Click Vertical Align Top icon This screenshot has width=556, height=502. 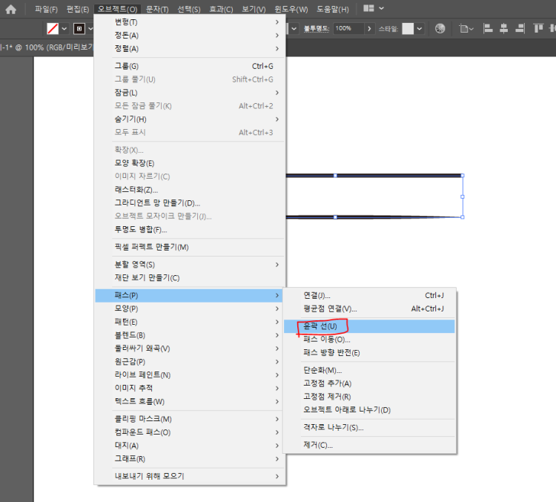538,28
